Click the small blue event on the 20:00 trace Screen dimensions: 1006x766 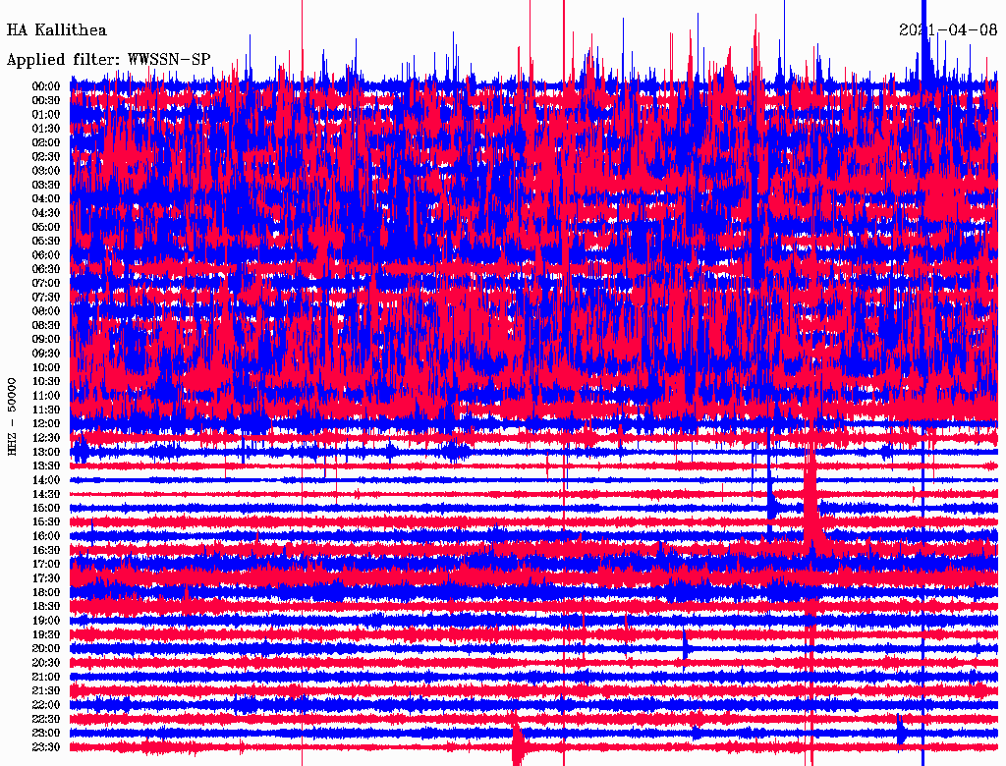pos(685,646)
